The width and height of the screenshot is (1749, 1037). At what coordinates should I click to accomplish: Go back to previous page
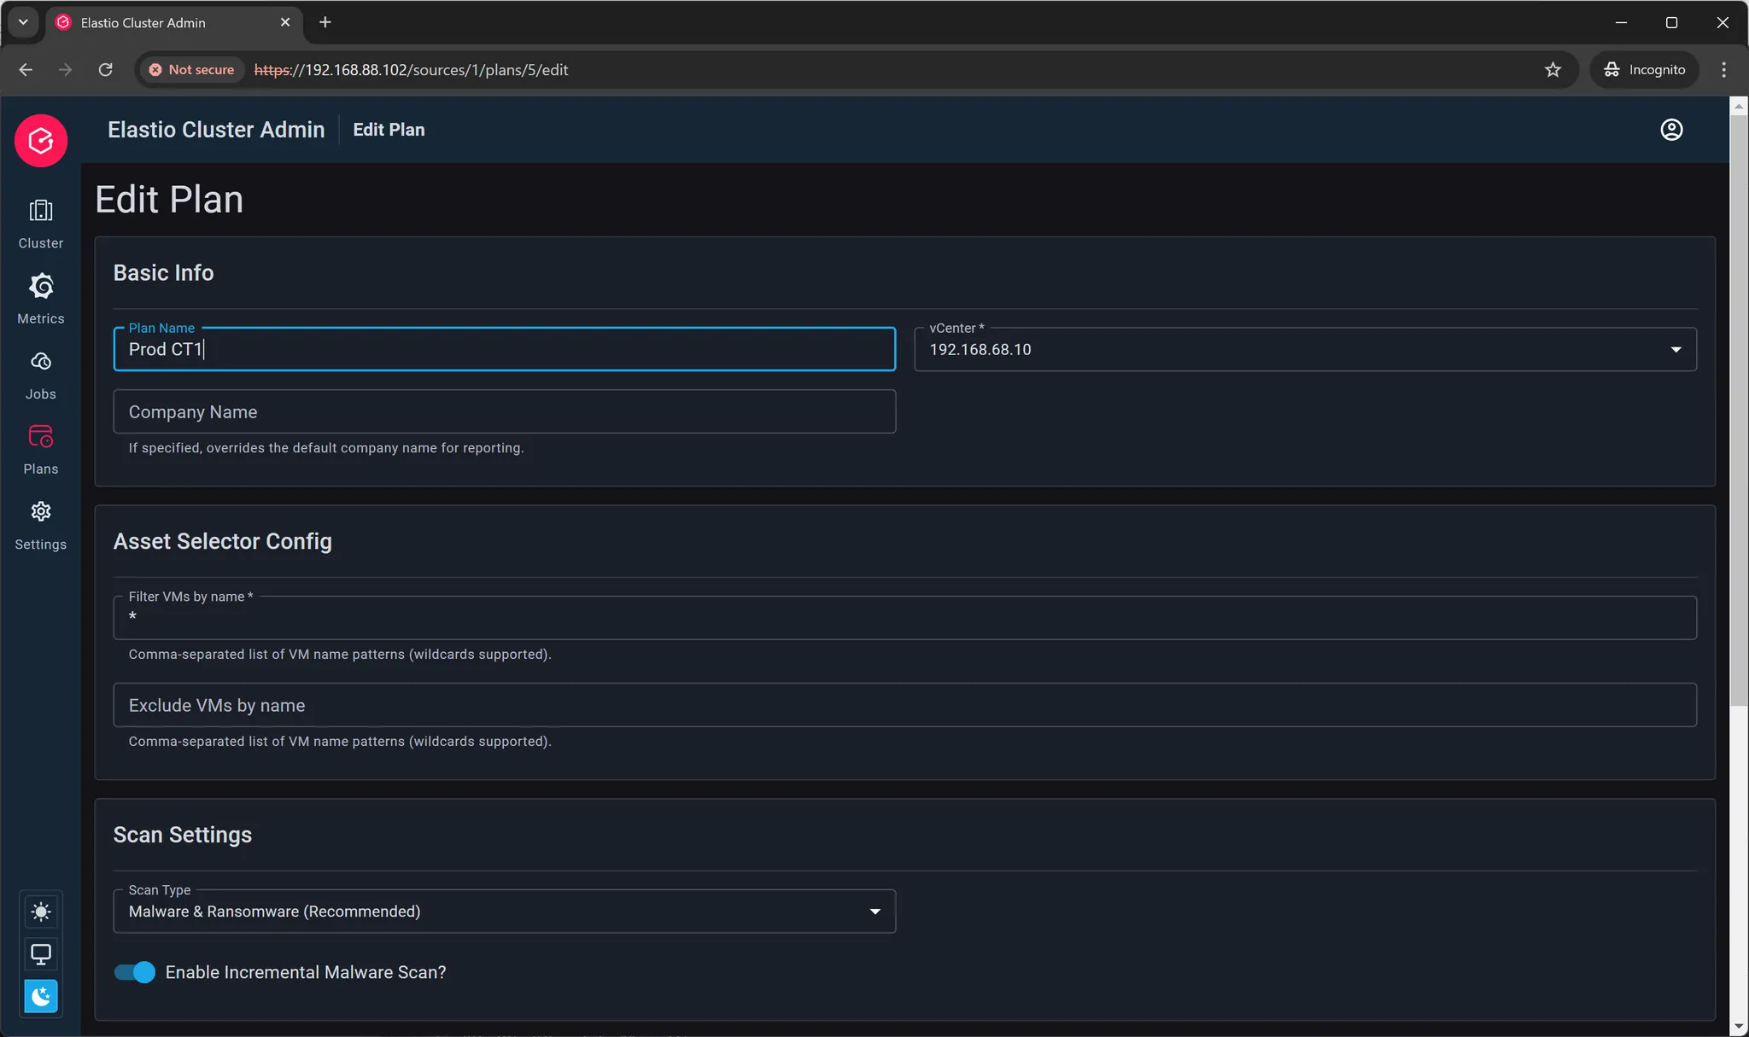coord(26,70)
